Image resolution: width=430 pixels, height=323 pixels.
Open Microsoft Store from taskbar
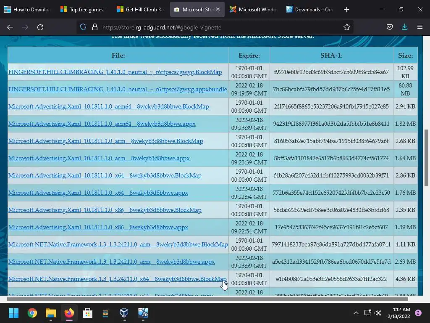click(87, 313)
